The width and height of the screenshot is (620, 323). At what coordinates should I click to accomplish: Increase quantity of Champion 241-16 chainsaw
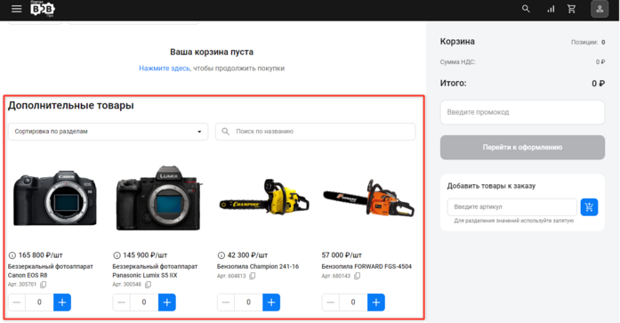[x=271, y=303]
